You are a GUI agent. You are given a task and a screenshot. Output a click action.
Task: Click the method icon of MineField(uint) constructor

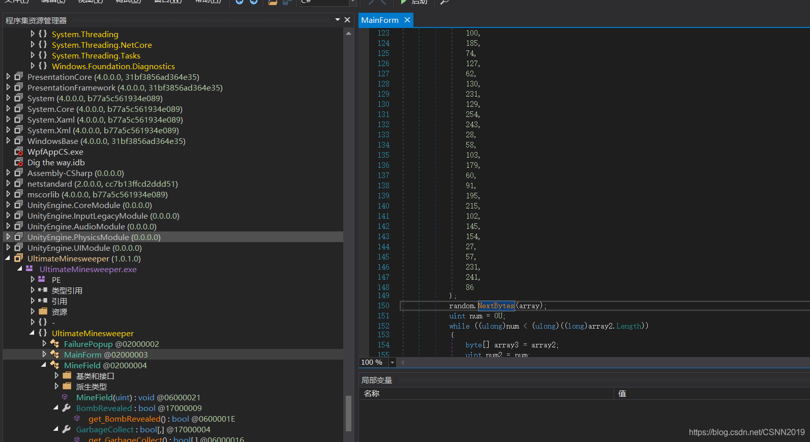65,397
